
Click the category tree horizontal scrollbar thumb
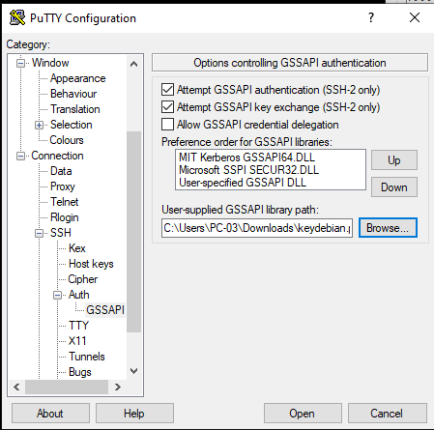coord(67,387)
